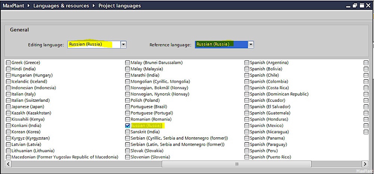Open the Reference language dropdown arrow
Image resolution: width=374 pixels, height=174 pixels.
pyautogui.click(x=251, y=45)
